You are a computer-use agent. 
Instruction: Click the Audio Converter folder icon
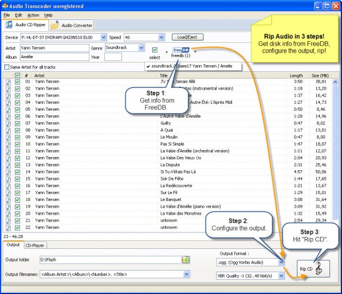pos(55,25)
